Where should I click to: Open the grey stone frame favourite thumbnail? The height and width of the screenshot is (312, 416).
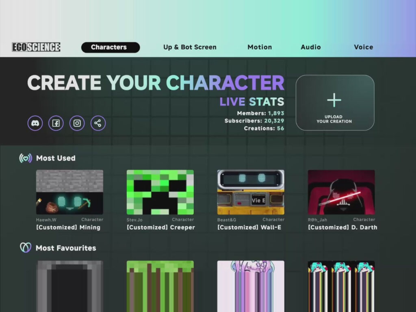click(69, 286)
